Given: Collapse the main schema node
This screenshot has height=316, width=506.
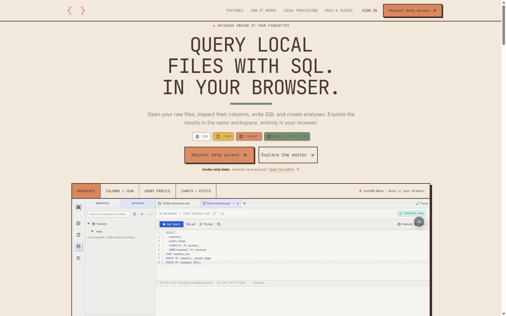Looking at the screenshot, I should pyautogui.click(x=92, y=231).
